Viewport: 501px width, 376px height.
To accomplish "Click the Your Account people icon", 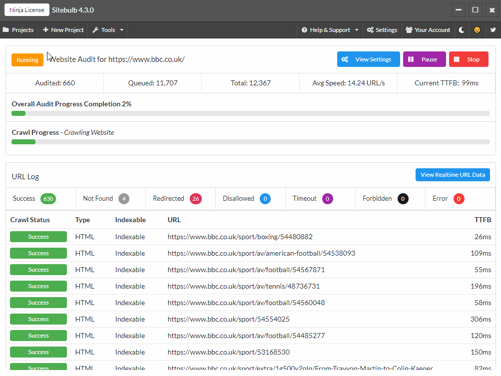I will coord(409,30).
